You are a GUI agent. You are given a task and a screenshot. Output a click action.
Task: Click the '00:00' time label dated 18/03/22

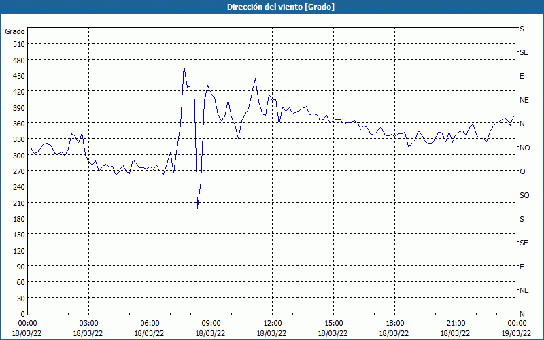tap(27, 324)
